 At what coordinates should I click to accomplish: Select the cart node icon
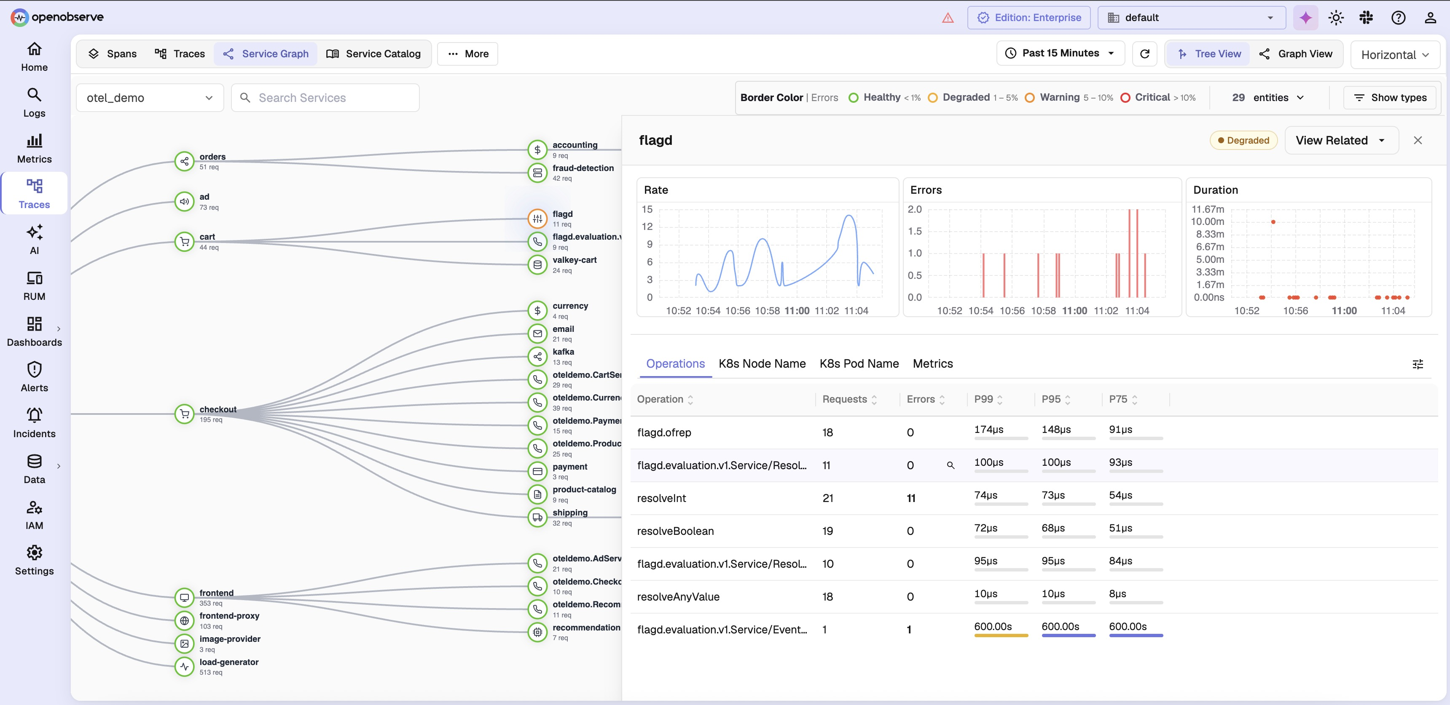(184, 242)
